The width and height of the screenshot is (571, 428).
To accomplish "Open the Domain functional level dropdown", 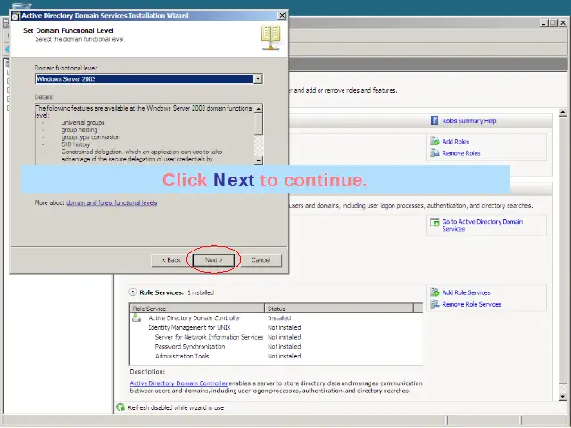I will (x=258, y=78).
